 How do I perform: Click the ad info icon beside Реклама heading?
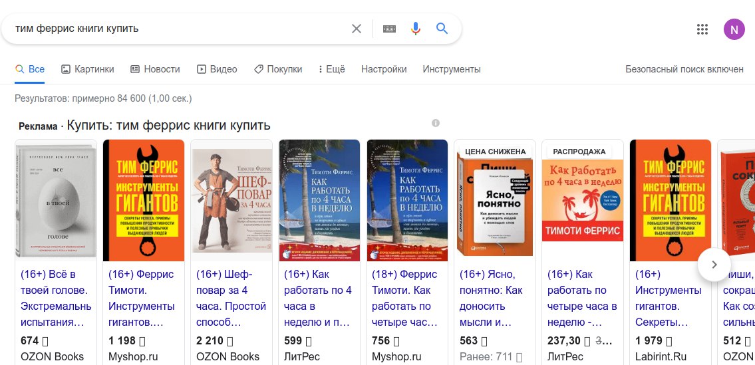[436, 123]
